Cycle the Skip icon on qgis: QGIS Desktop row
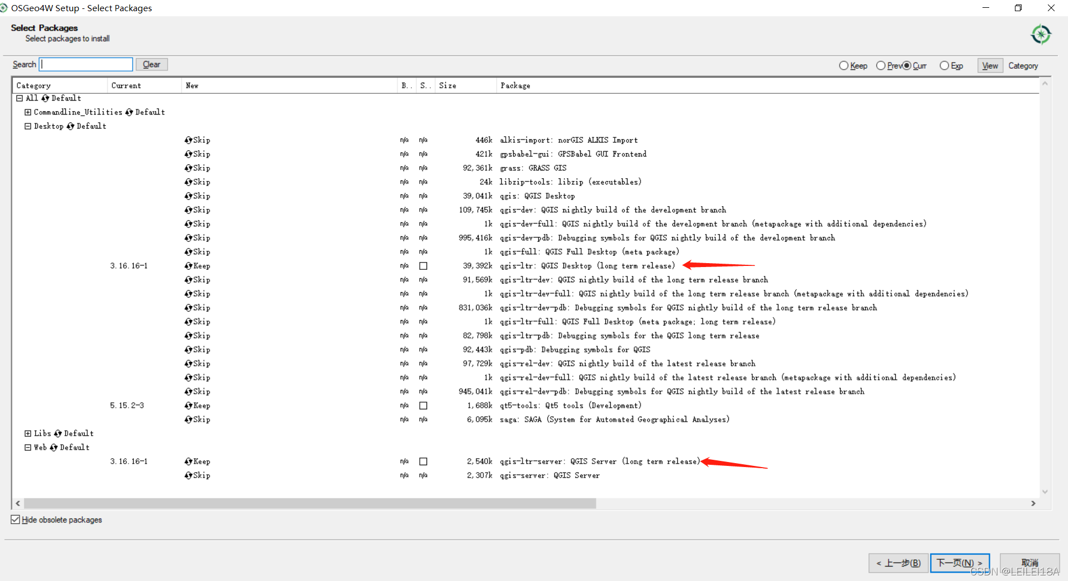 point(188,196)
